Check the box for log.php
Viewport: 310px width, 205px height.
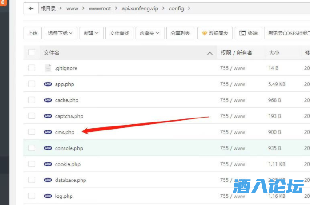(32, 196)
